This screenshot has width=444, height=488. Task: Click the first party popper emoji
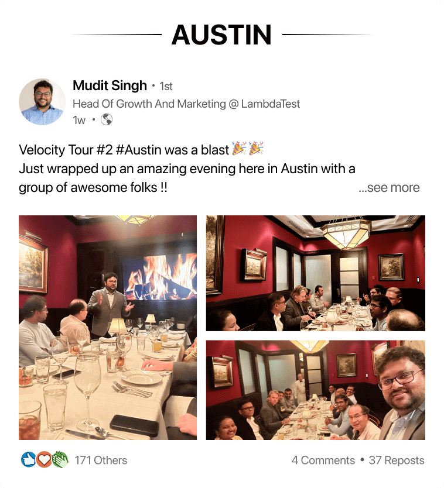(240, 149)
